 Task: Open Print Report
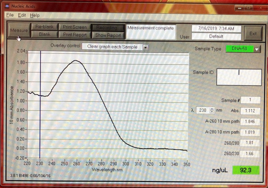point(75,35)
